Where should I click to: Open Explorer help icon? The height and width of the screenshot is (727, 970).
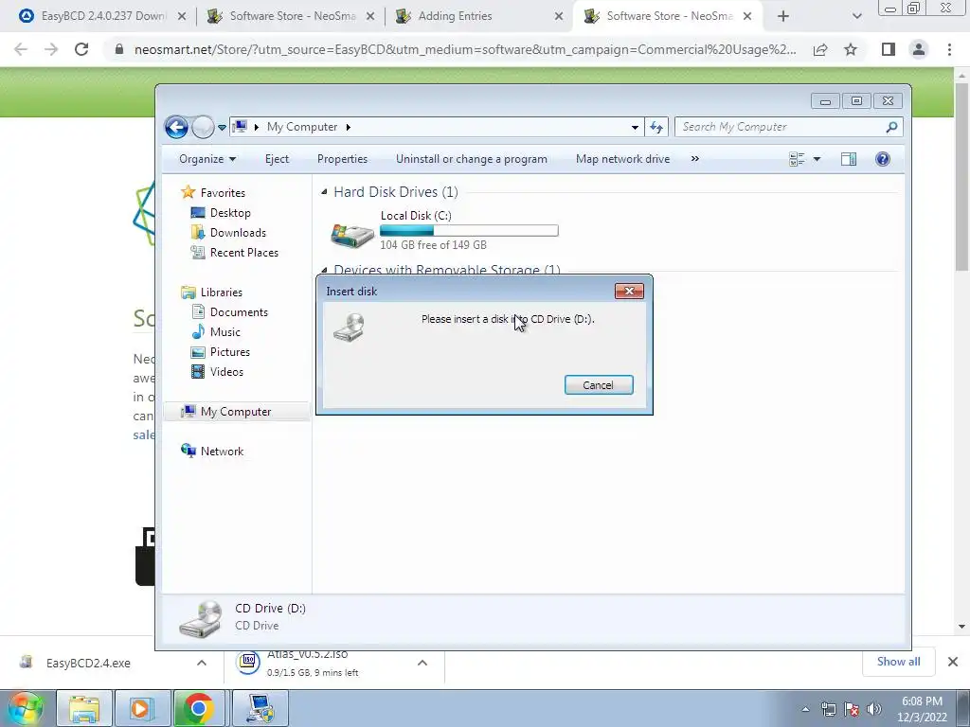click(x=883, y=159)
